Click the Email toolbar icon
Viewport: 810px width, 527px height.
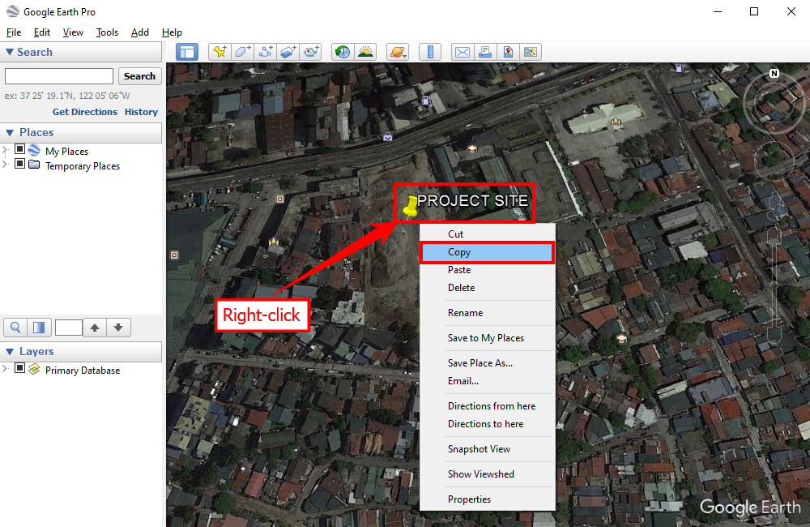pyautogui.click(x=463, y=52)
